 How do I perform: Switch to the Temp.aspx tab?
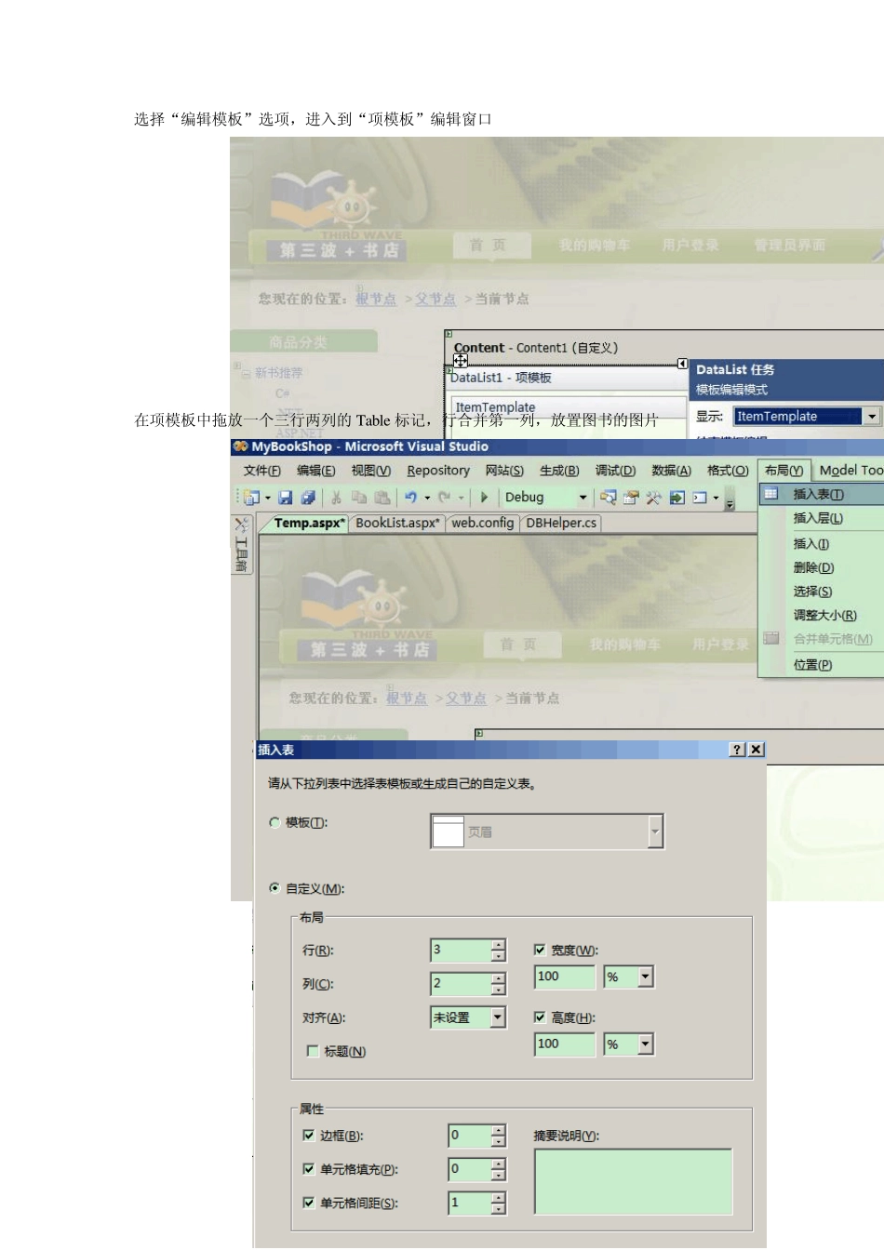pyautogui.click(x=310, y=523)
